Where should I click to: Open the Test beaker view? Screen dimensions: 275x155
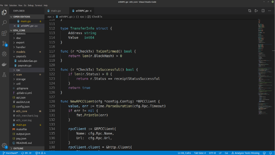(4, 74)
